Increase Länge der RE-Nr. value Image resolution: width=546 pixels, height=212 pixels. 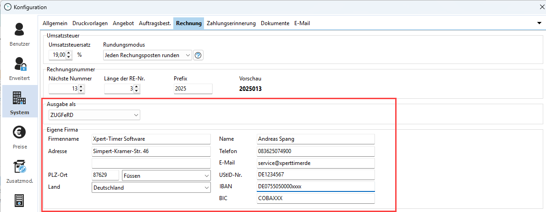tap(137, 86)
